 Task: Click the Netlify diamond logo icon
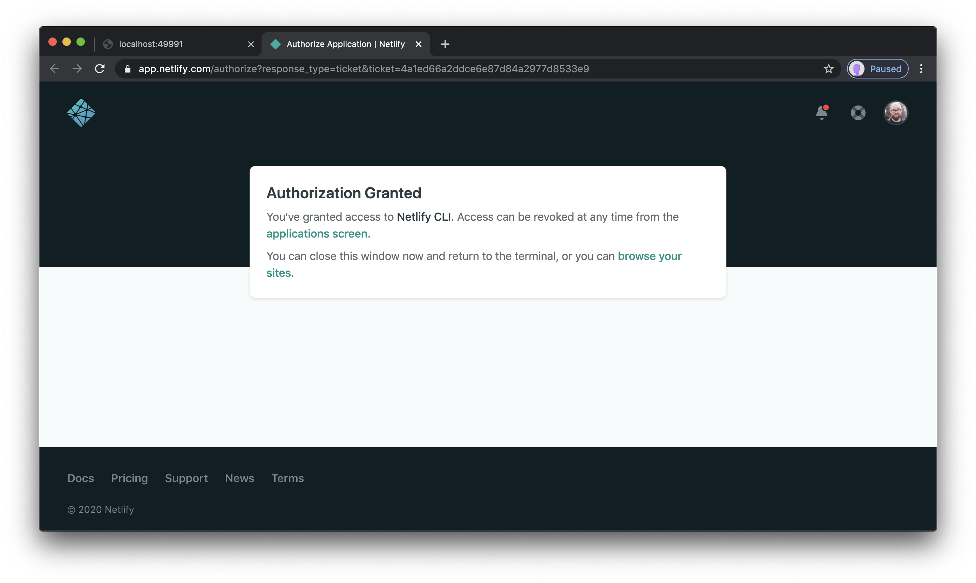[81, 112]
